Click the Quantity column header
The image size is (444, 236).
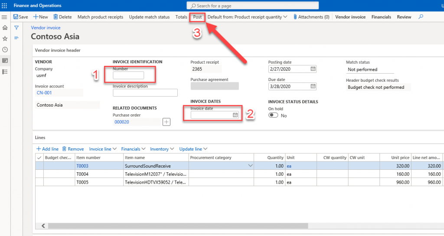(270, 158)
